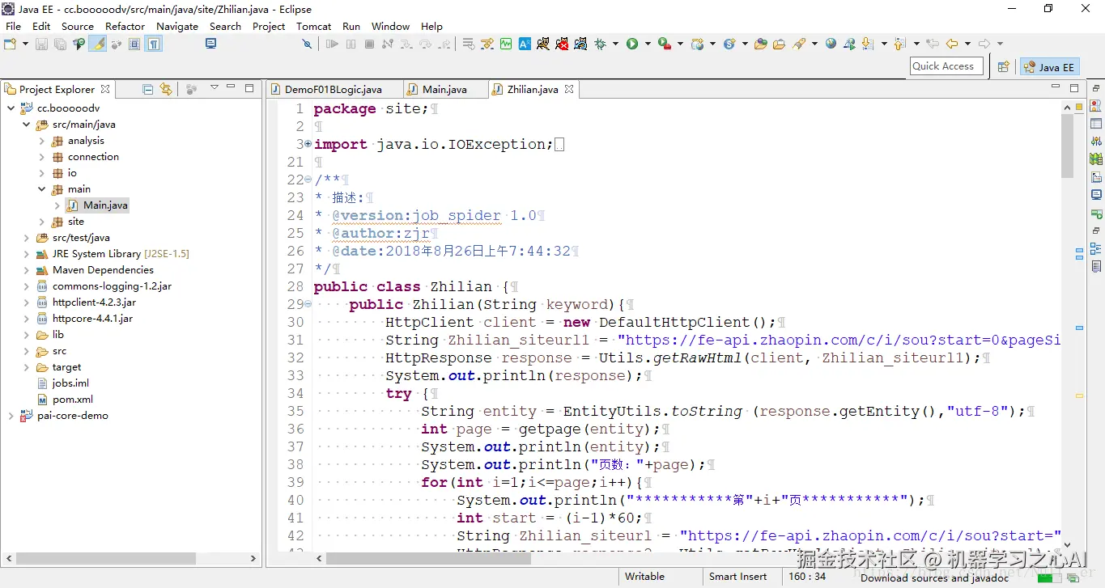The height and width of the screenshot is (588, 1105).
Task: Fold the Zhilian constructor at line 29
Action: (308, 304)
